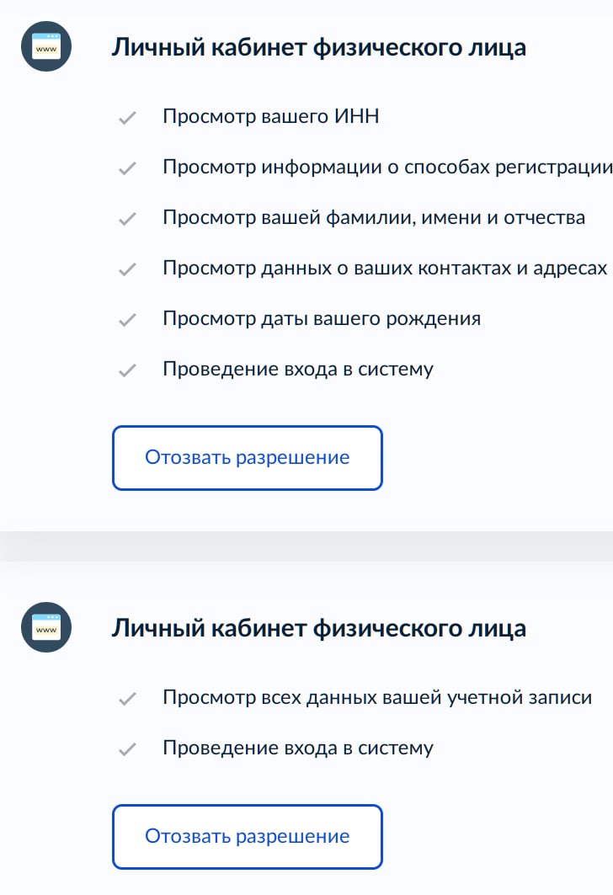Click «Проведение входа в систему» in the first card (below «Просмотр даты вашего рождения»)
613x895 pixels.
[x=298, y=370]
